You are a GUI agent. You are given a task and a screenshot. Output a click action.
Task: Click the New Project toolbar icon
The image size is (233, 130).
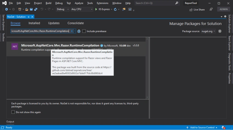(x=20, y=9)
